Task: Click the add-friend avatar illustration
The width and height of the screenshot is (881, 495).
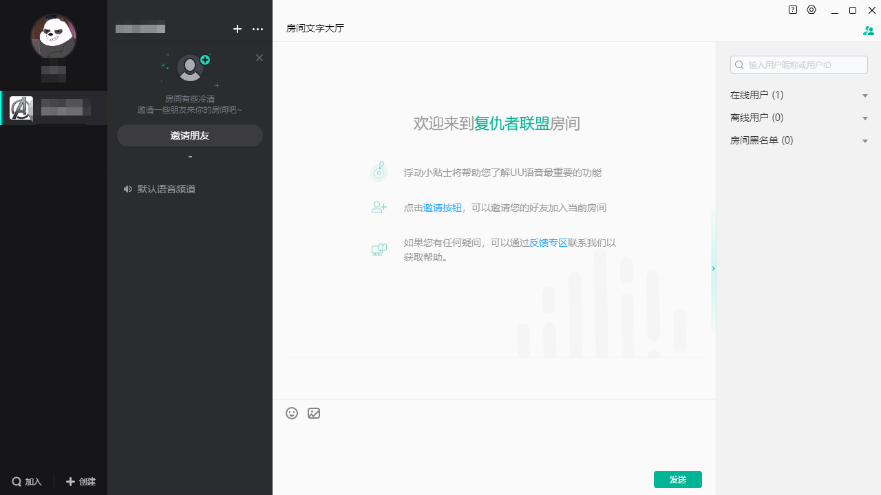Action: [190, 67]
